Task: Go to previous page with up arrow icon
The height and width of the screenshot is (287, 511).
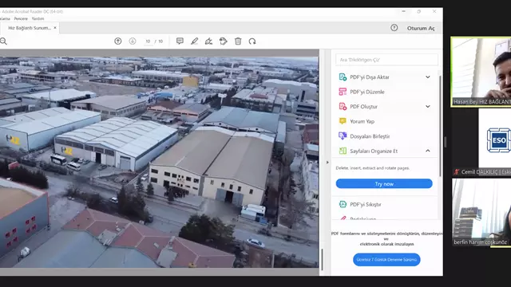Action: pos(118,41)
